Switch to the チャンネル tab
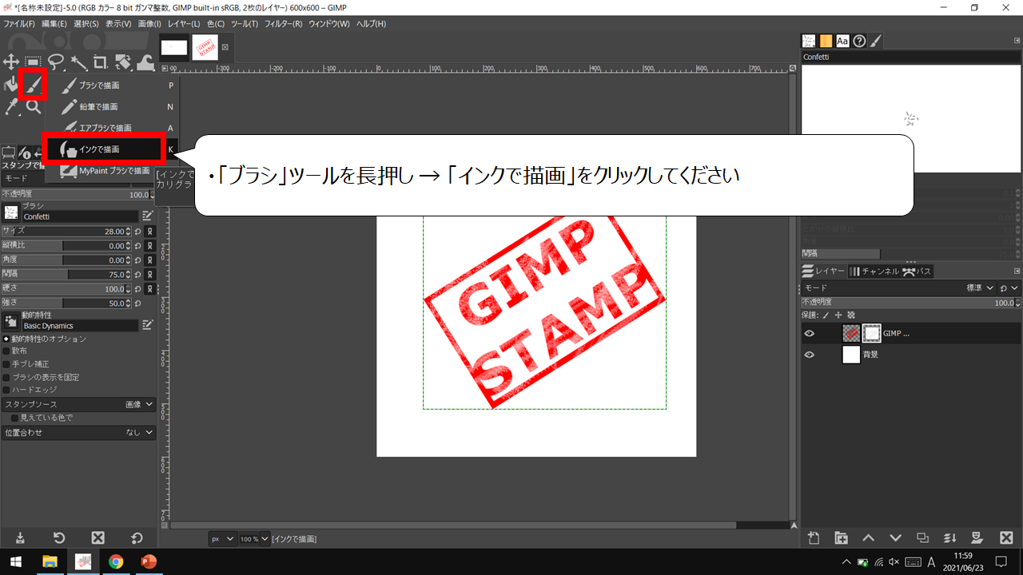Viewport: 1023px width, 575px height. click(874, 272)
